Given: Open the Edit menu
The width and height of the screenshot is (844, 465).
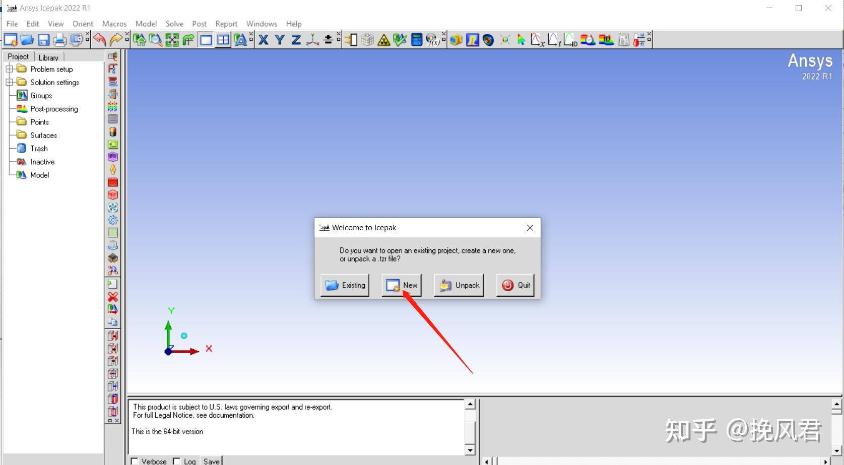Looking at the screenshot, I should click(33, 24).
